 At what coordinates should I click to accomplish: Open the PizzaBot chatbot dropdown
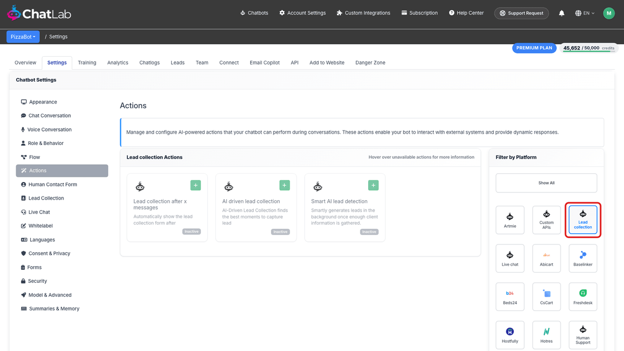[x=23, y=37]
